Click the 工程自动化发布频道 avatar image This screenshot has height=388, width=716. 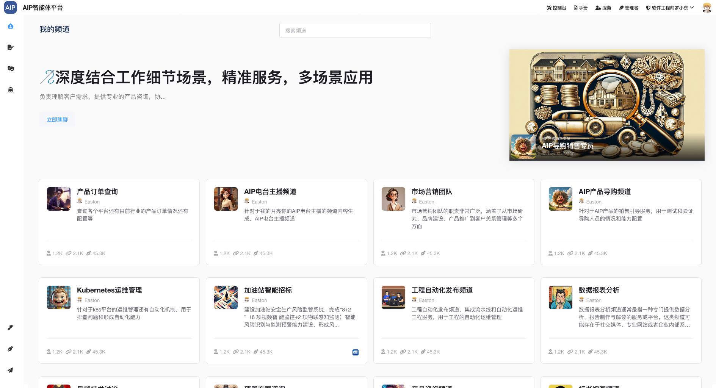[x=393, y=297]
